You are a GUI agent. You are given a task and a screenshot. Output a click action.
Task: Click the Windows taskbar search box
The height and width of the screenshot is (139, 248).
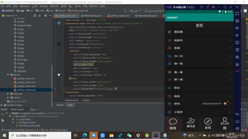[x=40, y=135]
